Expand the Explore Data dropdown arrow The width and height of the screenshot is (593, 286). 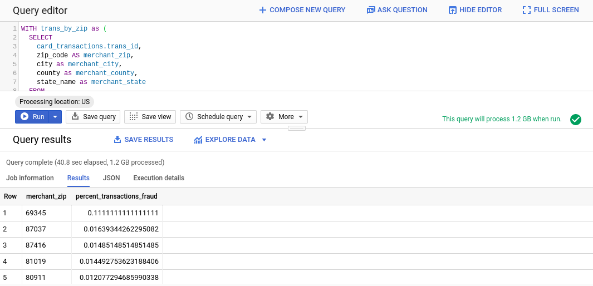click(264, 140)
